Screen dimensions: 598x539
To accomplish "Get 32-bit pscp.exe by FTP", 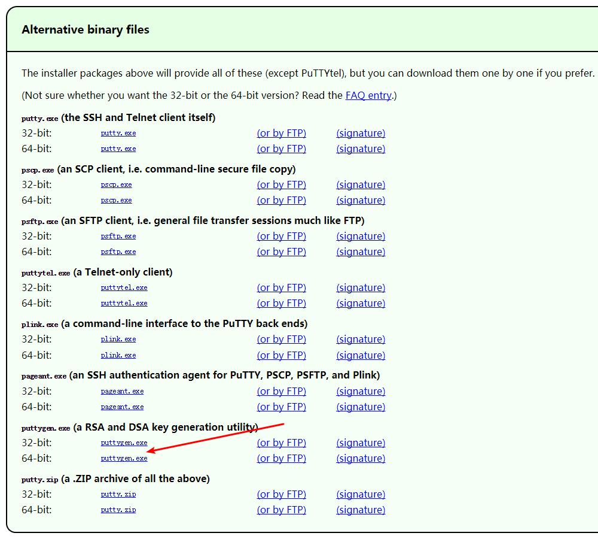I will pyautogui.click(x=282, y=185).
